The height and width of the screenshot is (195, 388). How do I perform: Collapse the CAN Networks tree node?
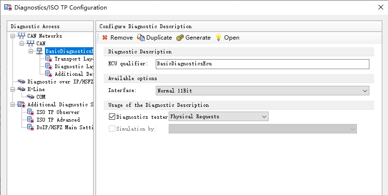(x=12, y=36)
